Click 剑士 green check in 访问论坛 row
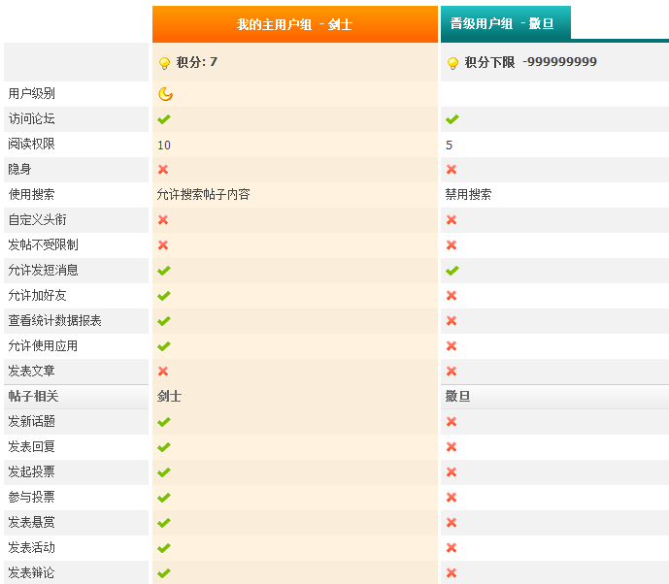Viewport: 669px width, 584px height. [x=164, y=119]
